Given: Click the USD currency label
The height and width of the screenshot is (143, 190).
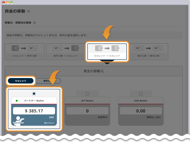Looking at the screenshot, I should click(51, 117).
